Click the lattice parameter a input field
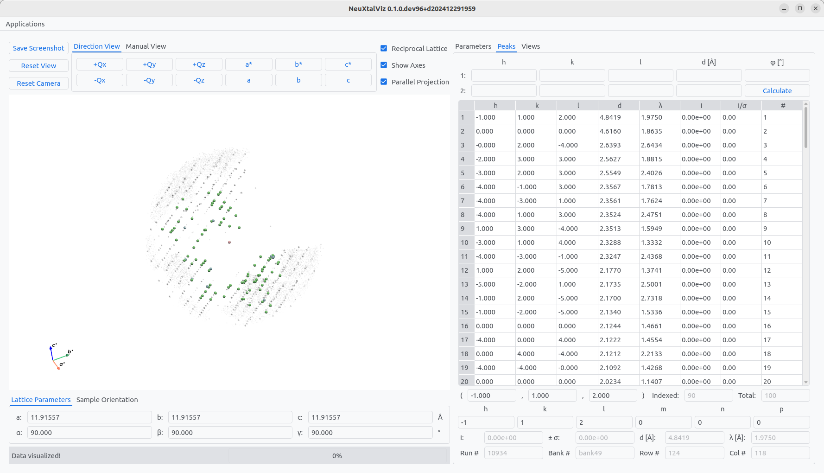Image resolution: width=824 pixels, height=473 pixels. 89,417
